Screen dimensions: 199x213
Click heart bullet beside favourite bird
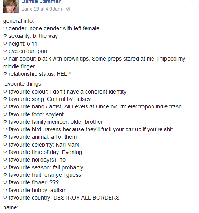point(5,129)
